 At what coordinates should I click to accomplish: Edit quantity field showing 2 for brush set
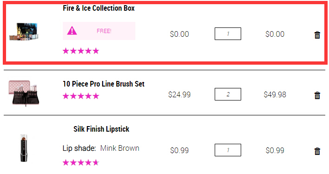[228, 94]
